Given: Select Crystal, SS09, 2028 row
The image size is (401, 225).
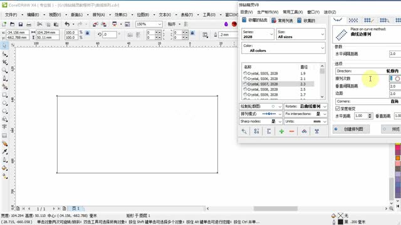Looking at the screenshot, I should click(278, 94).
